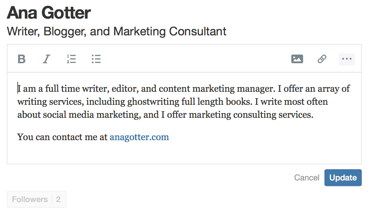Open the insert image tool
The image size is (376, 217).
(x=297, y=59)
